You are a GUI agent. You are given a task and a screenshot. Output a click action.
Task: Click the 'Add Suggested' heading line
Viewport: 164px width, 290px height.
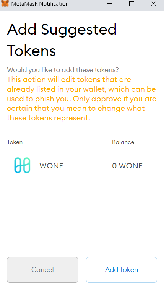pos(62,30)
